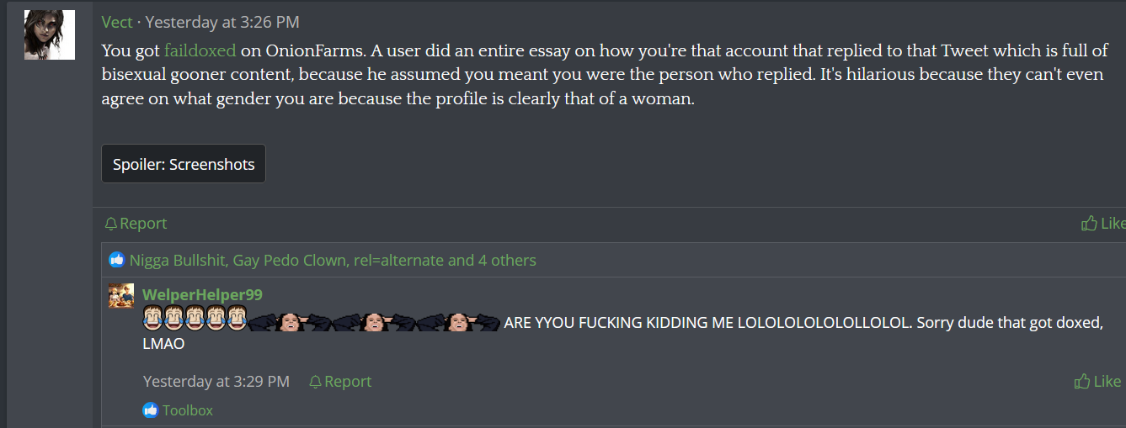Open the Vect username link
This screenshot has width=1126, height=428.
click(117, 22)
